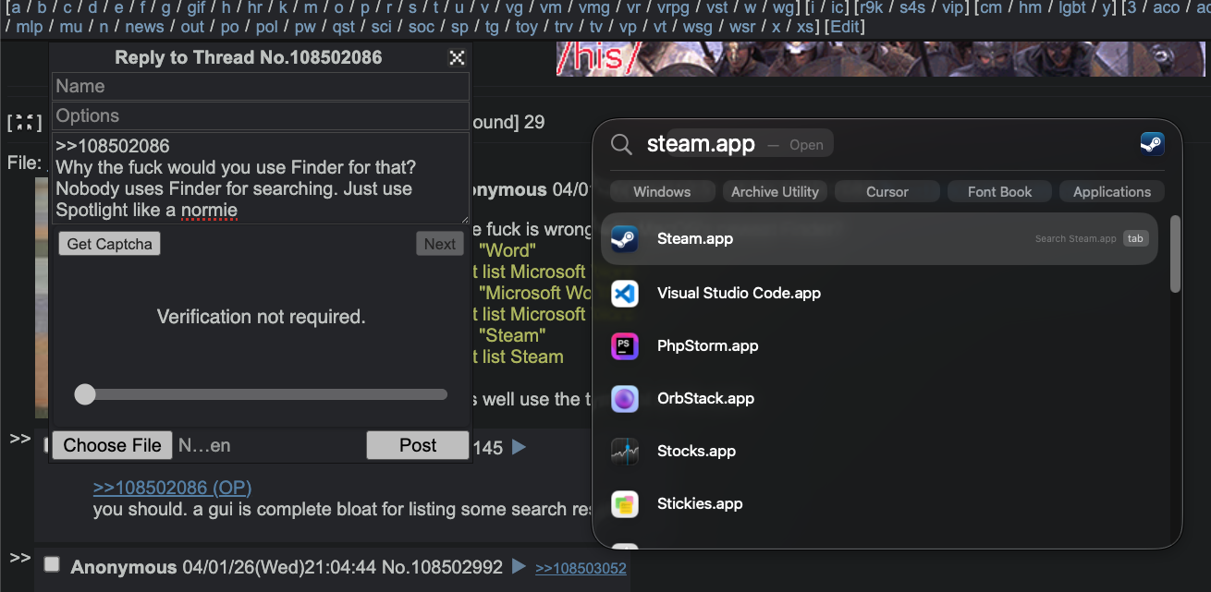Viewport: 1211px width, 592px height.
Task: Select the OrbStack.app icon
Action: coord(624,399)
